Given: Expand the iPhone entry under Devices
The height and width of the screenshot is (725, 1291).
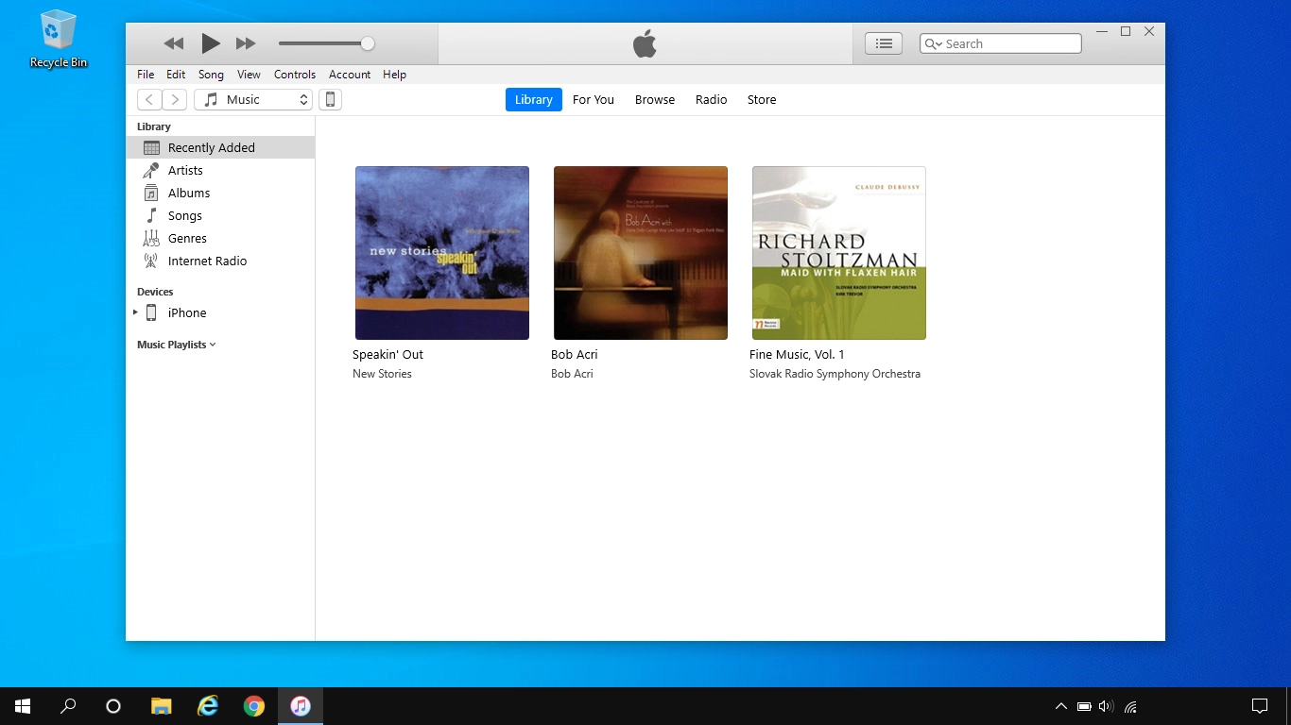Looking at the screenshot, I should point(135,312).
